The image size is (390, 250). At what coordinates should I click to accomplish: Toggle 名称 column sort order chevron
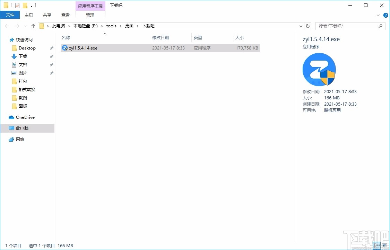pyautogui.click(x=104, y=34)
